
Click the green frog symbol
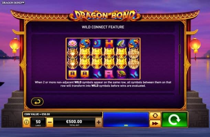pos(121,43)
